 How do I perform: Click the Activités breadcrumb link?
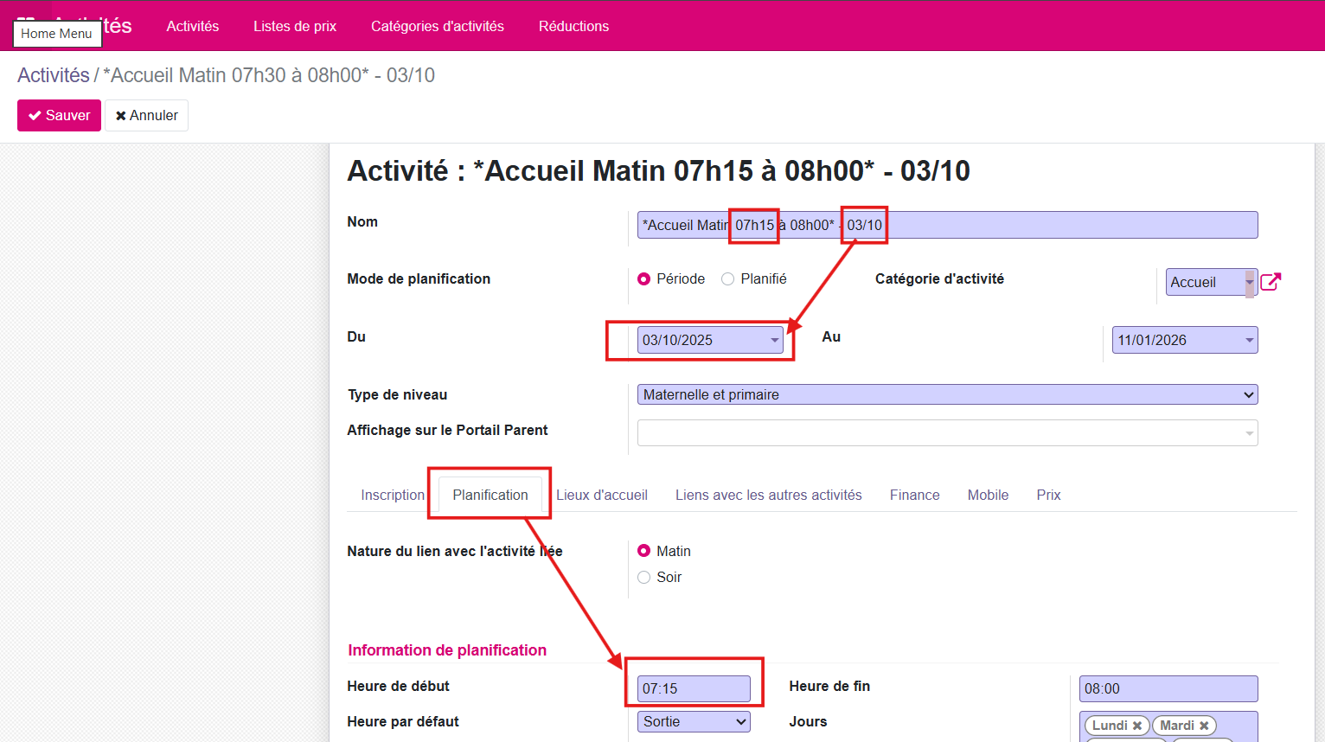click(53, 75)
